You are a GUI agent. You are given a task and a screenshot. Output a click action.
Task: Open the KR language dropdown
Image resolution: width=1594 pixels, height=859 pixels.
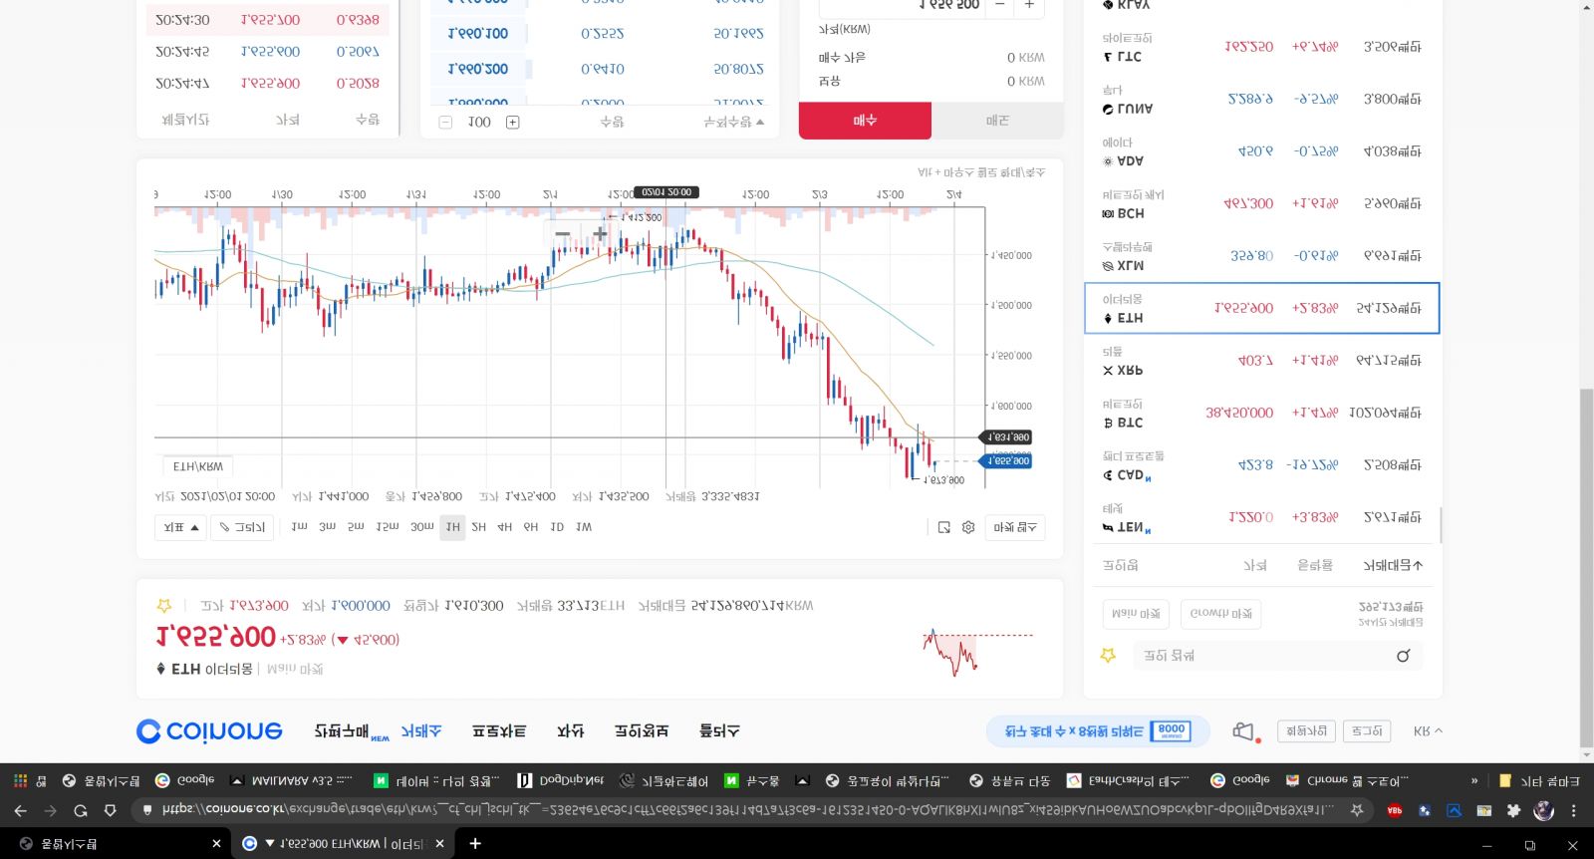(1427, 731)
